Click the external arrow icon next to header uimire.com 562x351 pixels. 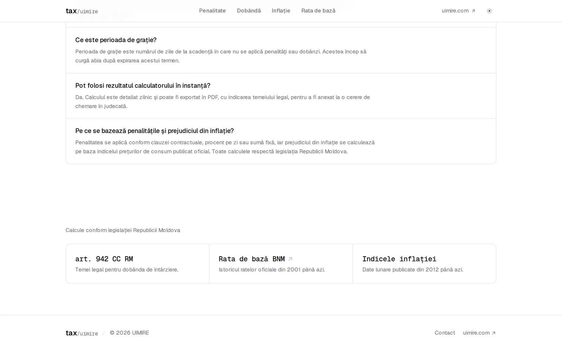473,11
